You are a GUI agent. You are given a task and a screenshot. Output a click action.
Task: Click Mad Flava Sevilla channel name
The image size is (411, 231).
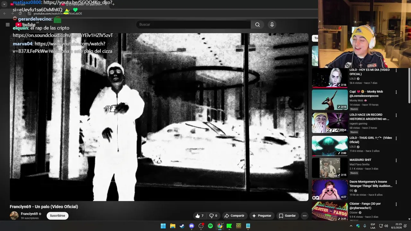point(359,165)
